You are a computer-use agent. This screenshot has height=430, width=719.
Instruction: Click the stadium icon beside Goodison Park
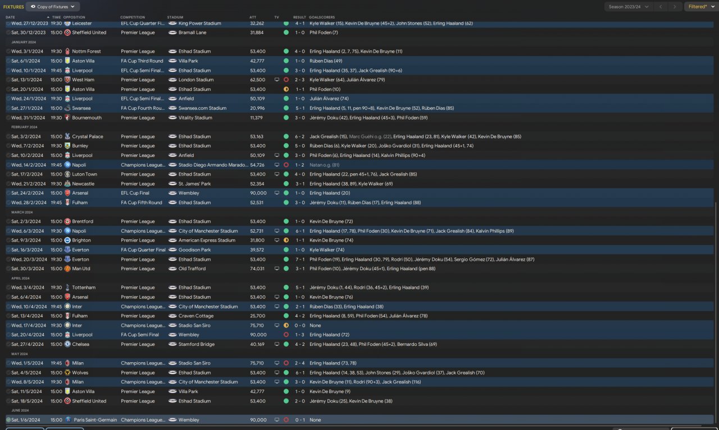pos(173,250)
